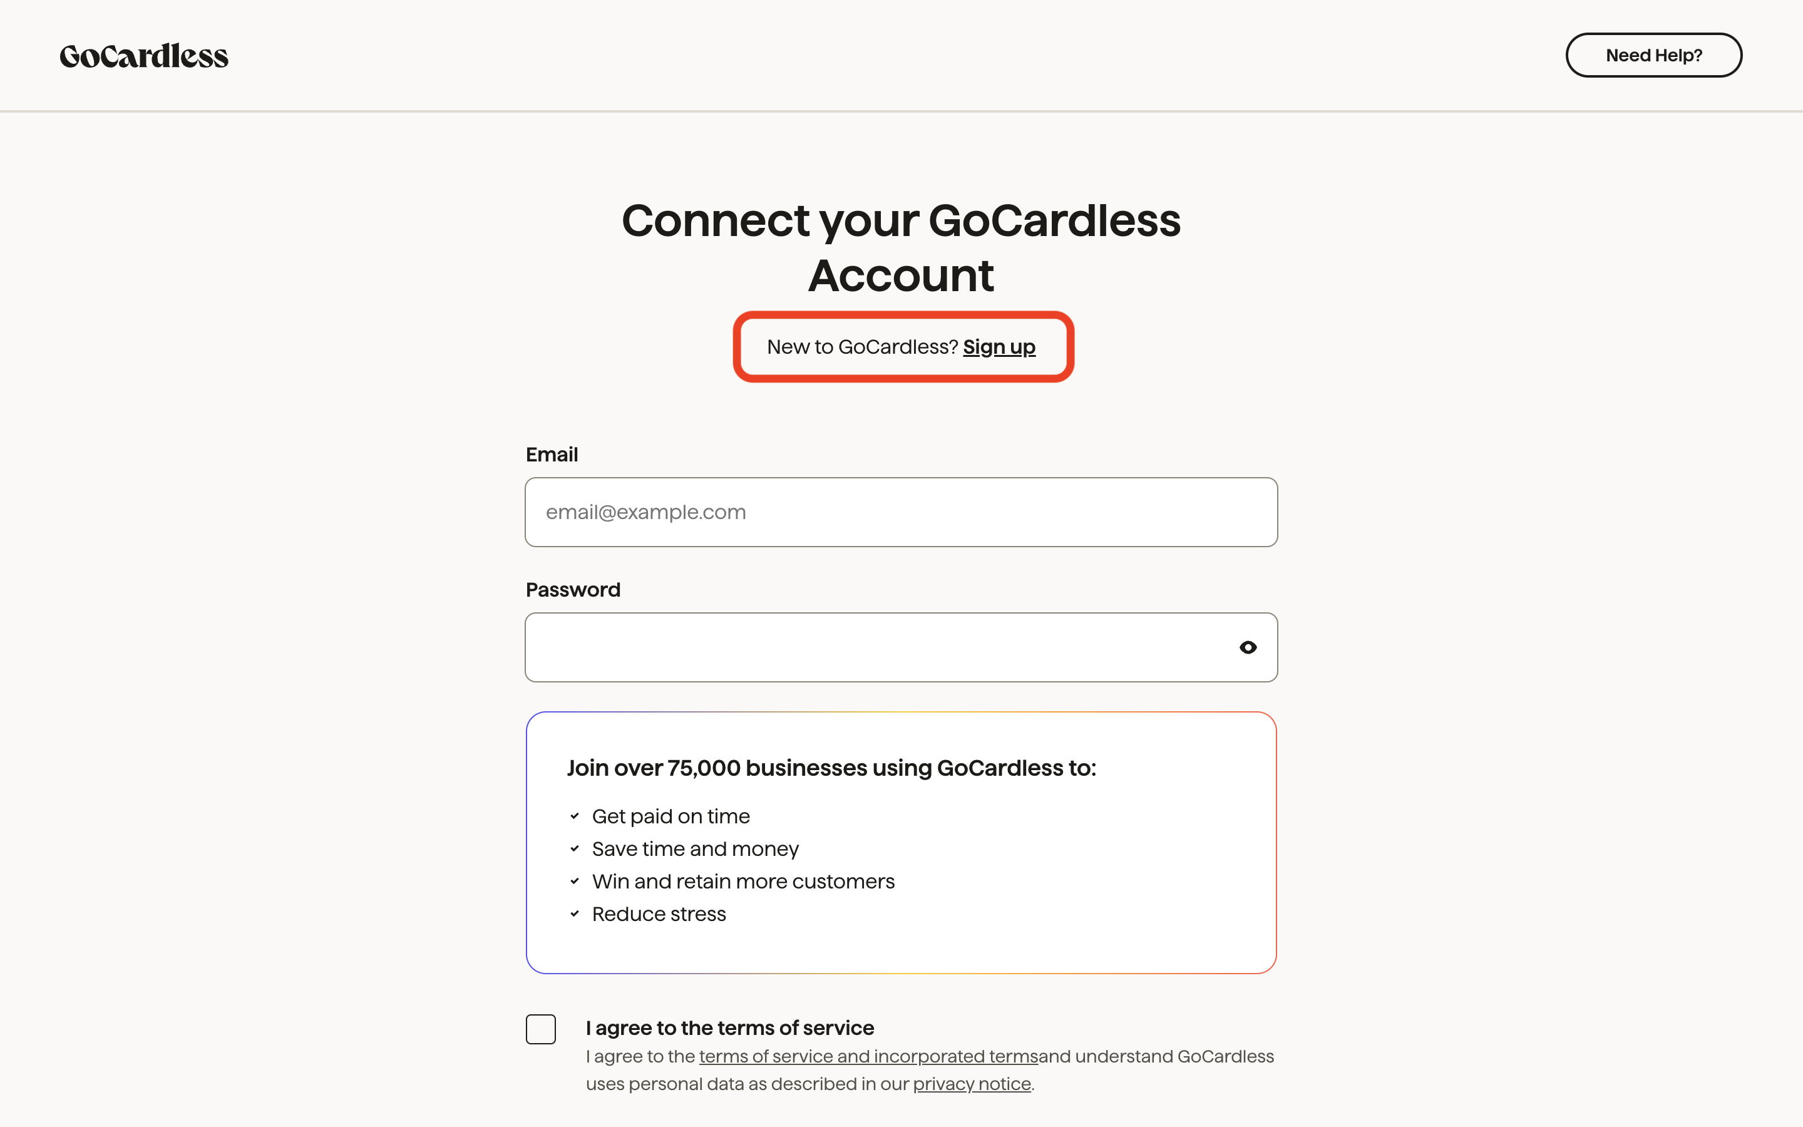The height and width of the screenshot is (1127, 1803).
Task: Click the Email input field
Action: coord(901,512)
